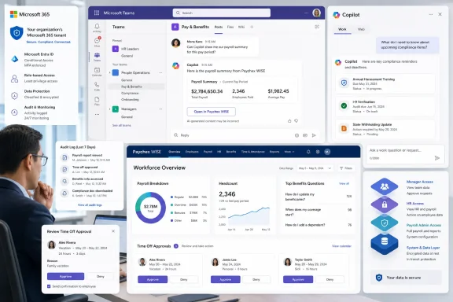
Task: Open Chat in the Teams sidebar
Action: click(97, 42)
